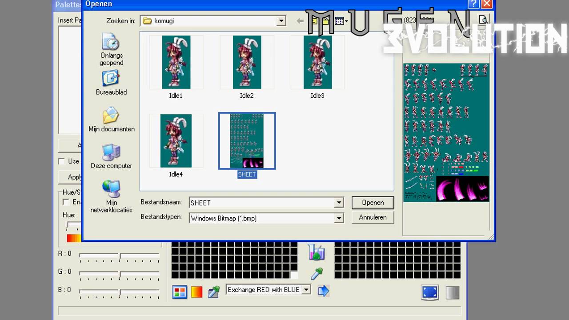Select the Idle1 file thumbnail
Viewport: 569px width, 320px height.
point(176,62)
